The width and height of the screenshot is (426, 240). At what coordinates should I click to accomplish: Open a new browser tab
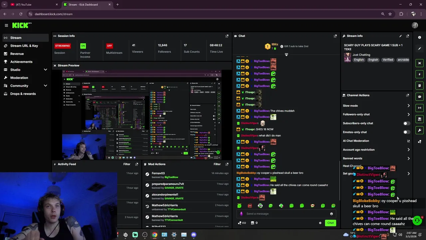point(117,5)
